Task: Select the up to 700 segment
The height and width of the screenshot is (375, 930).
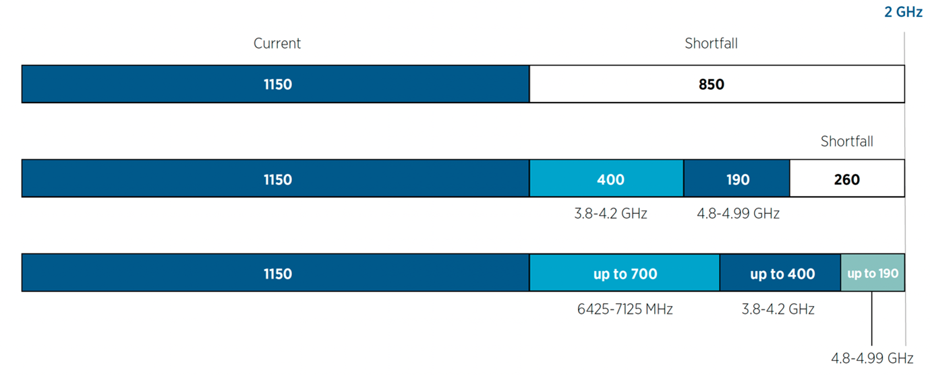Action: coord(624,273)
